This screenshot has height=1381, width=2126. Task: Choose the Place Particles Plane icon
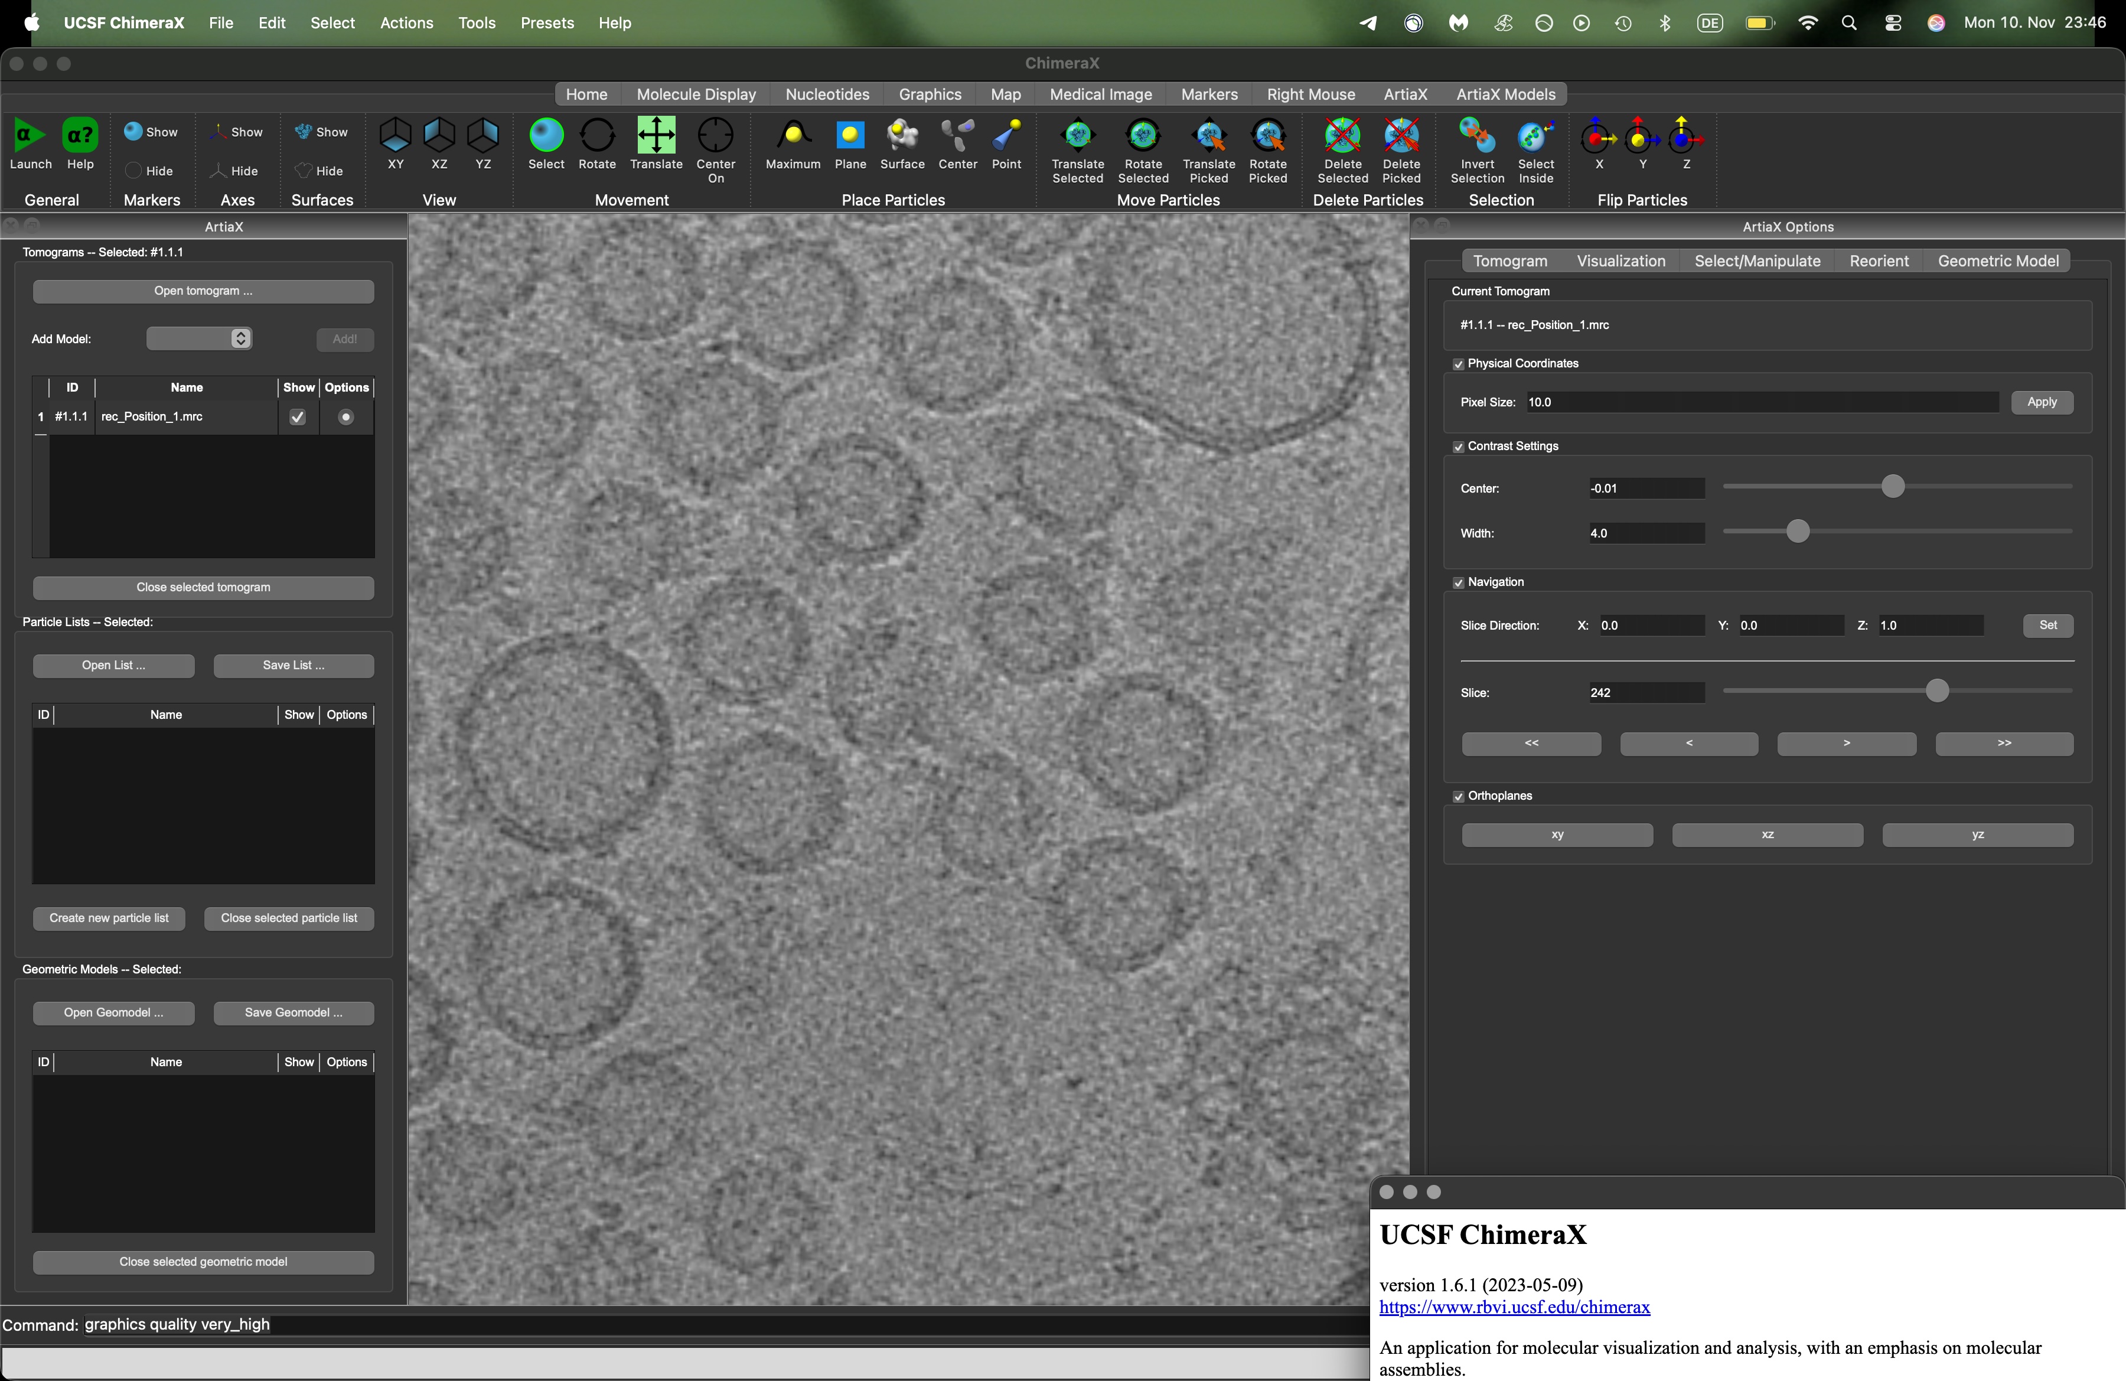click(849, 136)
